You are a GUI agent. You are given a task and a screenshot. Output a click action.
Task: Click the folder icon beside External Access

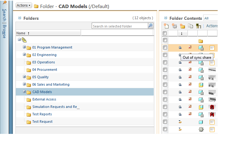point(29,100)
